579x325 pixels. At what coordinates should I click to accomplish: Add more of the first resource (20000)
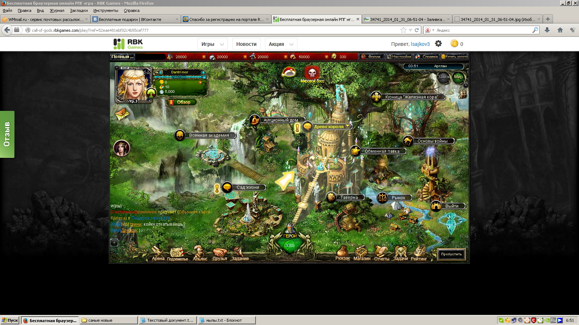[x=204, y=57]
